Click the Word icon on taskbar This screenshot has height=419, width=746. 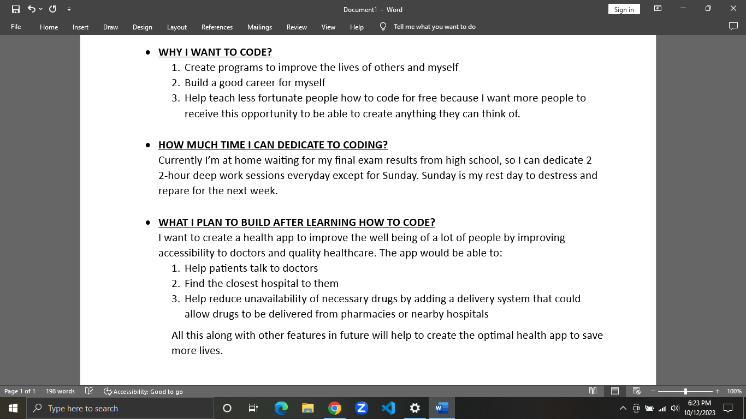coord(442,408)
